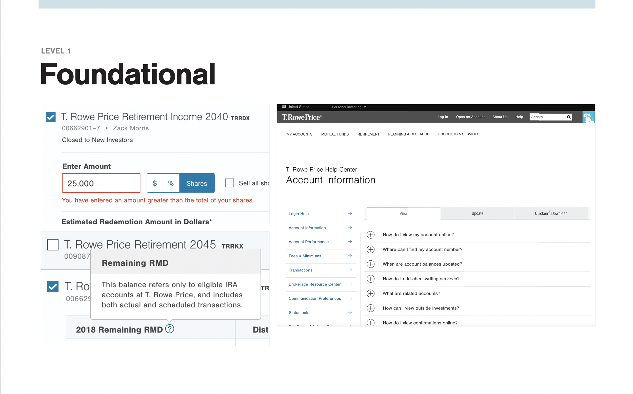Click arrow beside Transactions
Viewport: 633px width, 394px height.
[350, 270]
